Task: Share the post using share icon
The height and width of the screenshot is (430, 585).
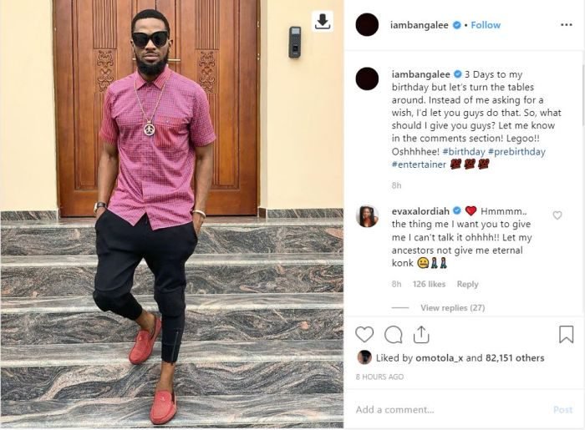Action: tap(421, 334)
